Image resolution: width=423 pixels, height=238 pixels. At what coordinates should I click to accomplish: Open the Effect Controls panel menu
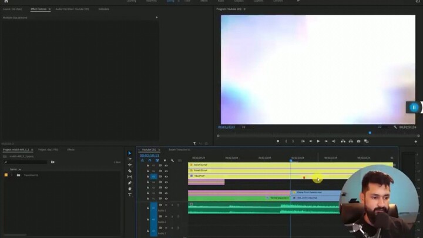tap(49, 9)
